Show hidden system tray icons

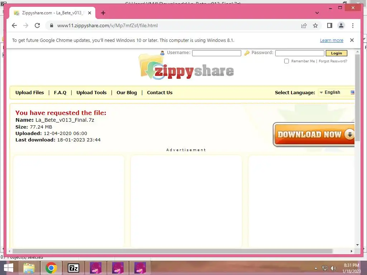pyautogui.click(x=316, y=268)
